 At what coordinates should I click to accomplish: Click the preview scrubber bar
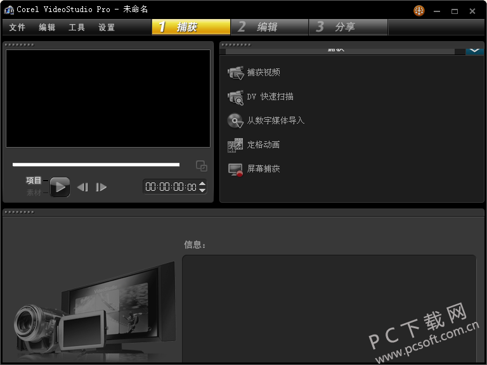pyautogui.click(x=96, y=165)
